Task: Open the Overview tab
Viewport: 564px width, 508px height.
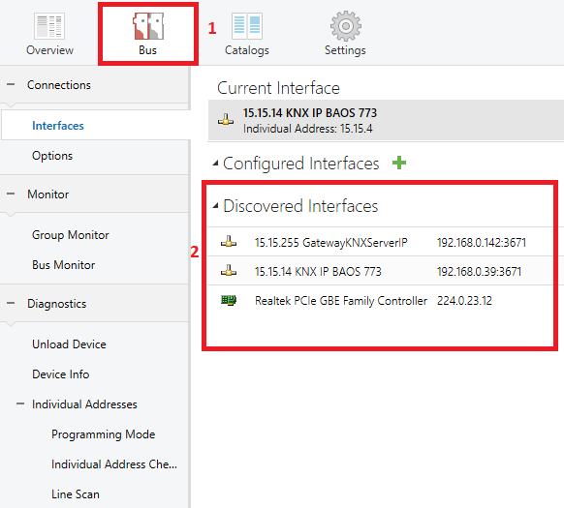Action: (x=49, y=34)
